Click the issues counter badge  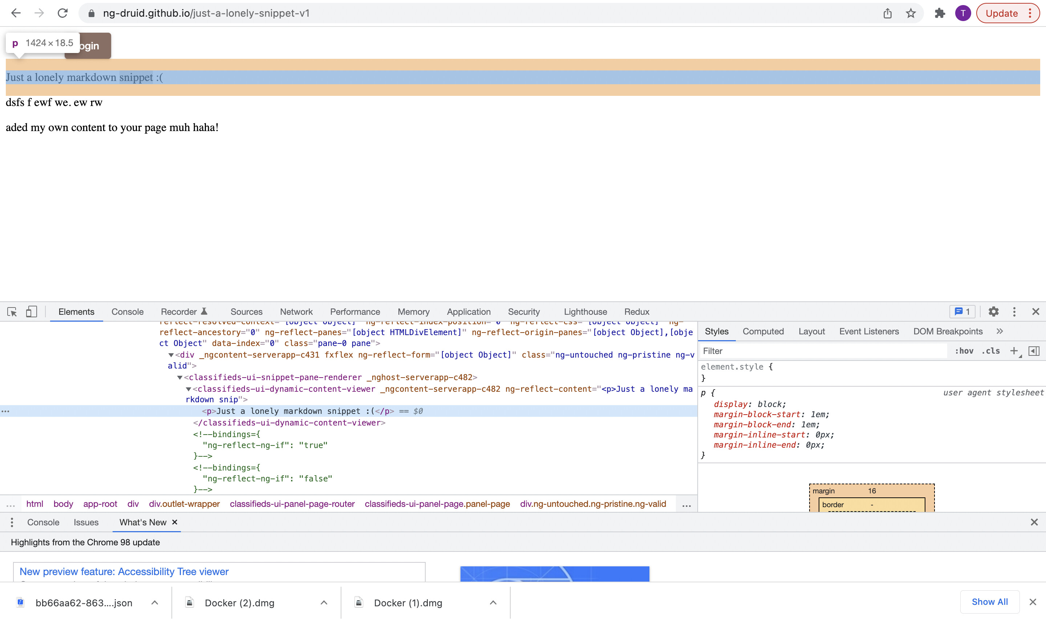click(962, 311)
